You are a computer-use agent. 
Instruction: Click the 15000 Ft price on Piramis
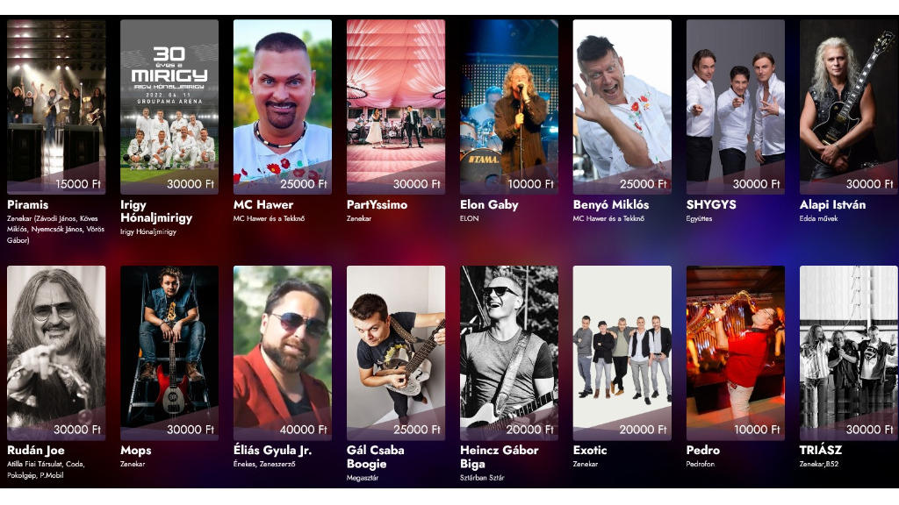point(78,184)
